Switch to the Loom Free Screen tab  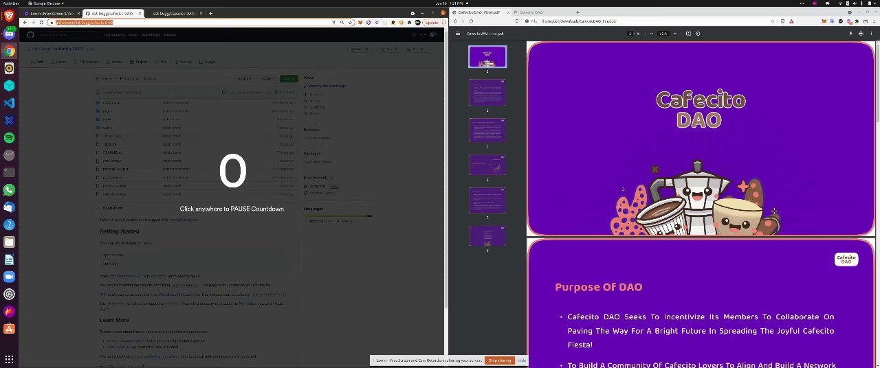(51, 13)
